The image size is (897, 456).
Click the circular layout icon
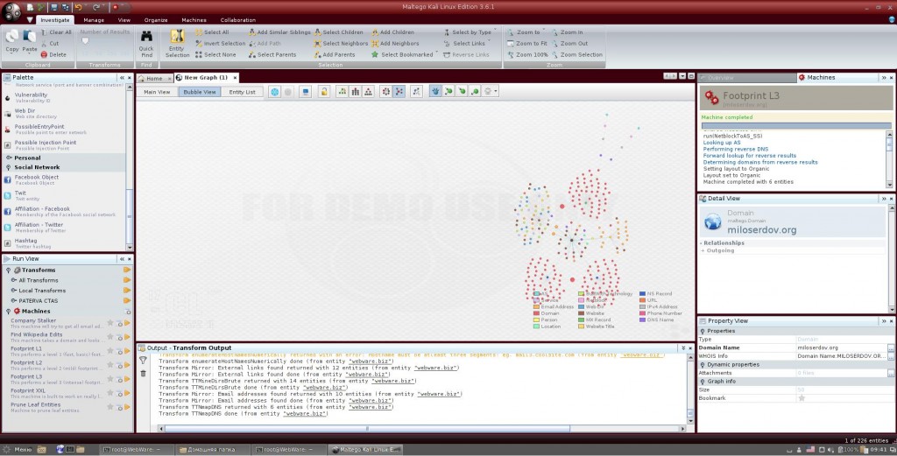click(385, 91)
